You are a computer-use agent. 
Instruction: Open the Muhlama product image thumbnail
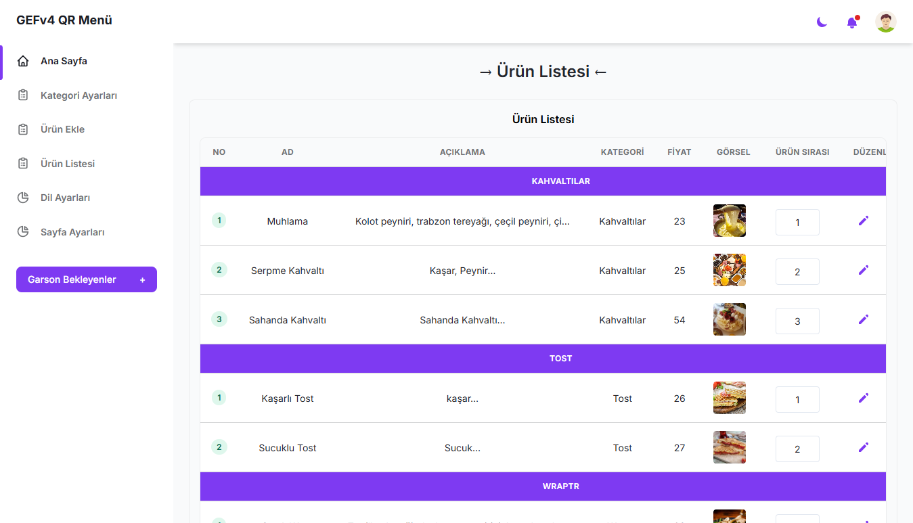[730, 221]
